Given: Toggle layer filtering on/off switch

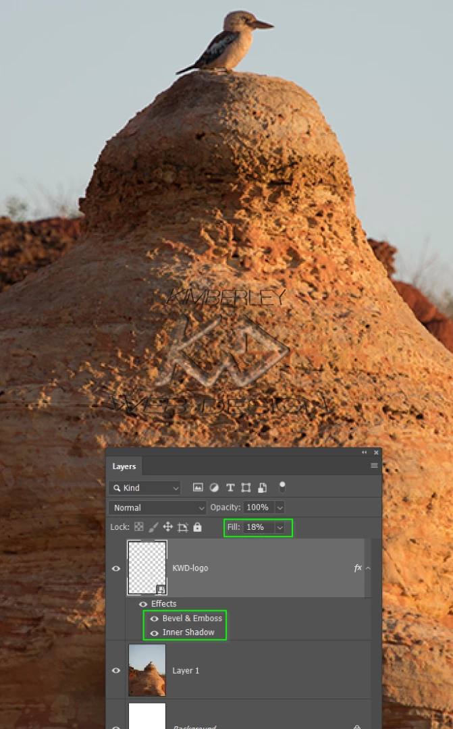Looking at the screenshot, I should click(x=282, y=487).
